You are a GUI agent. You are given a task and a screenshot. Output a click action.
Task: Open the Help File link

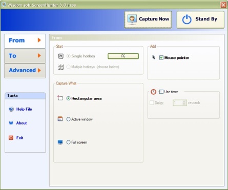tap(24, 109)
